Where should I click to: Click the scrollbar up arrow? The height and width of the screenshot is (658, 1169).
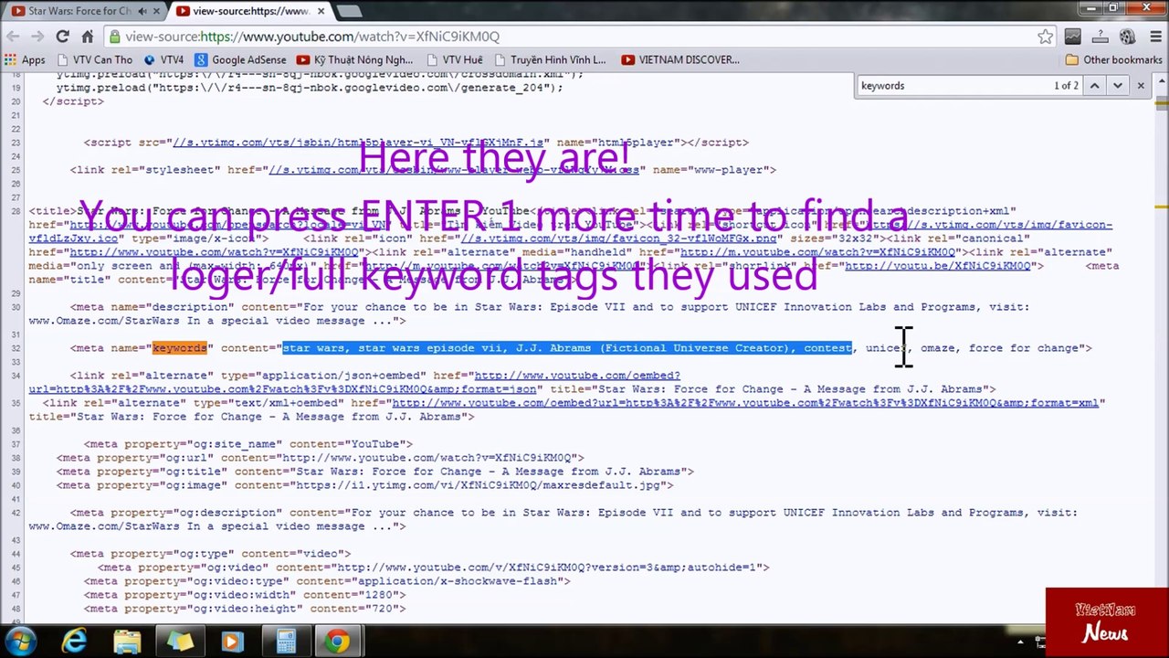tap(1161, 80)
